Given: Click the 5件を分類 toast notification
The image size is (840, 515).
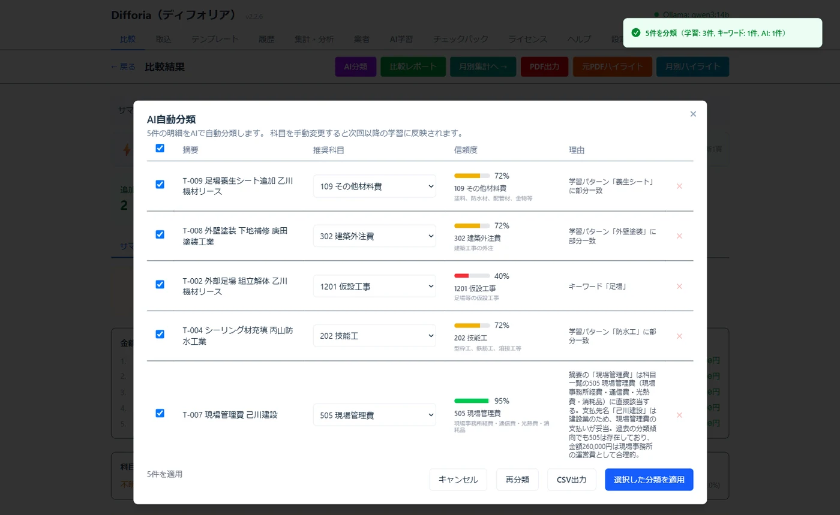Looking at the screenshot, I should [x=721, y=33].
